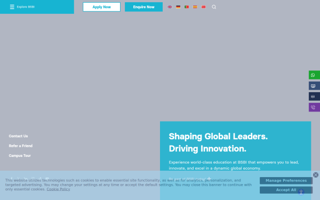Switch language using the UK flag
Viewport: 320px width, 200px height.
[x=170, y=7]
